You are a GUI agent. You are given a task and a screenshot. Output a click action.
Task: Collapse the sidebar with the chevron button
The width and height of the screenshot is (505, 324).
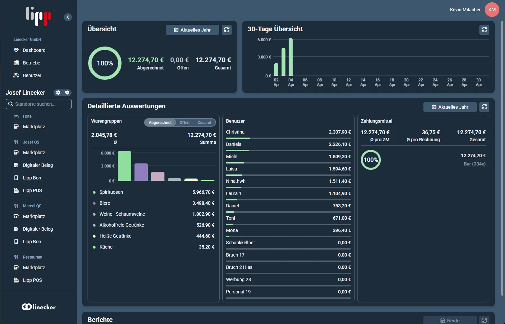click(68, 17)
